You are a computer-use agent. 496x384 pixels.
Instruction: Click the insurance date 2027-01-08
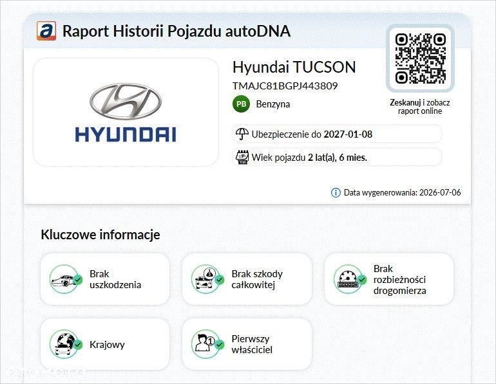pyautogui.click(x=348, y=134)
